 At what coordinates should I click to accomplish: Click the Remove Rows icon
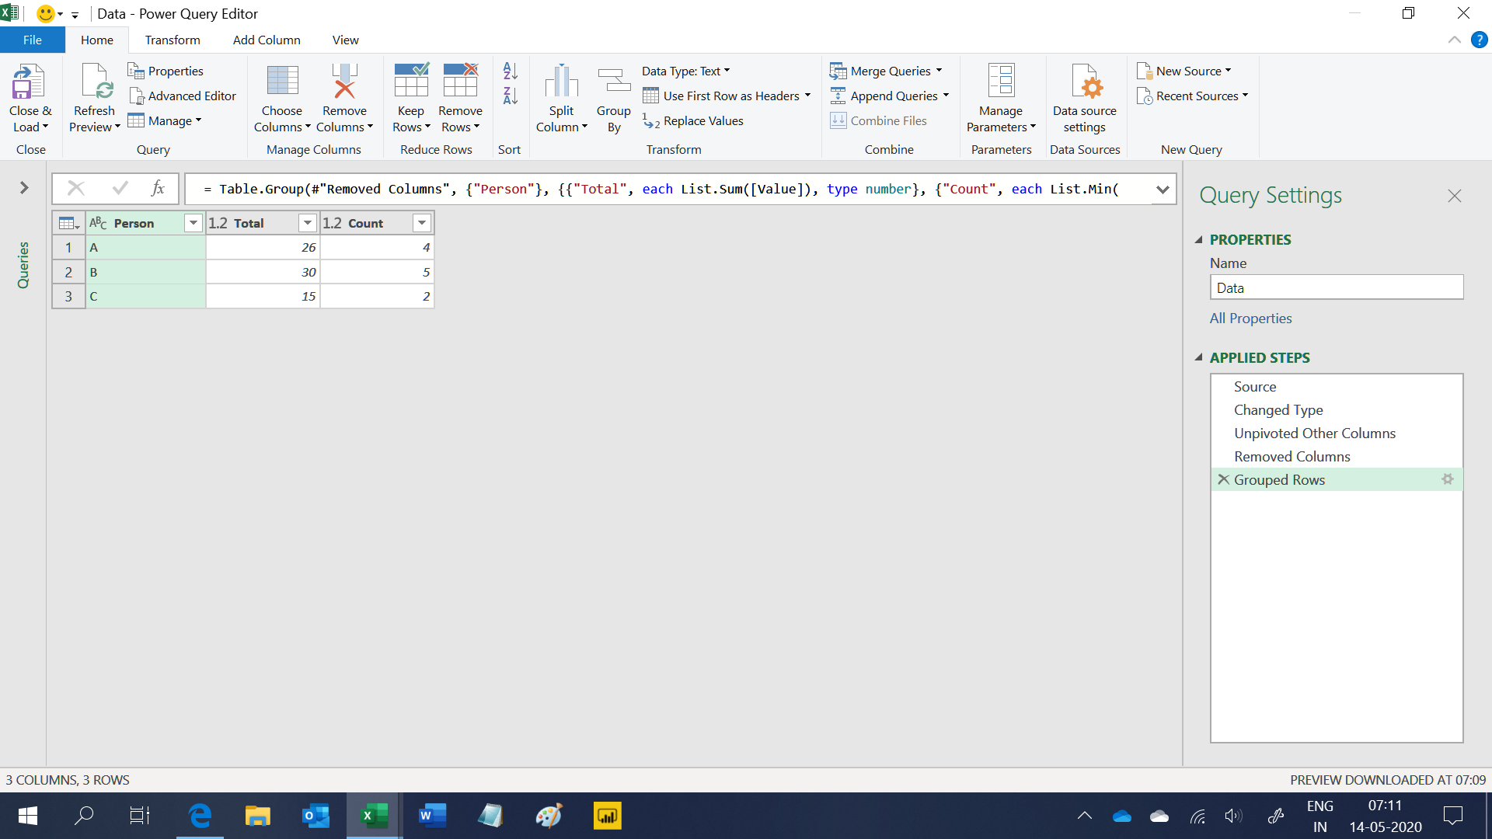[460, 80]
